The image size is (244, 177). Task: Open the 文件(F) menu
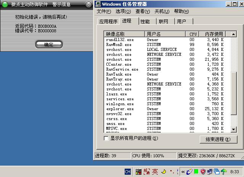pyautogui.click(x=104, y=11)
